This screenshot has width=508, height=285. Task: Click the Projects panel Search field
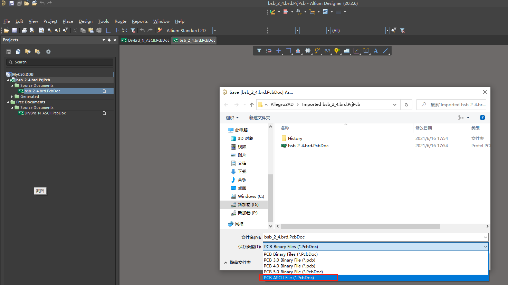(x=59, y=62)
